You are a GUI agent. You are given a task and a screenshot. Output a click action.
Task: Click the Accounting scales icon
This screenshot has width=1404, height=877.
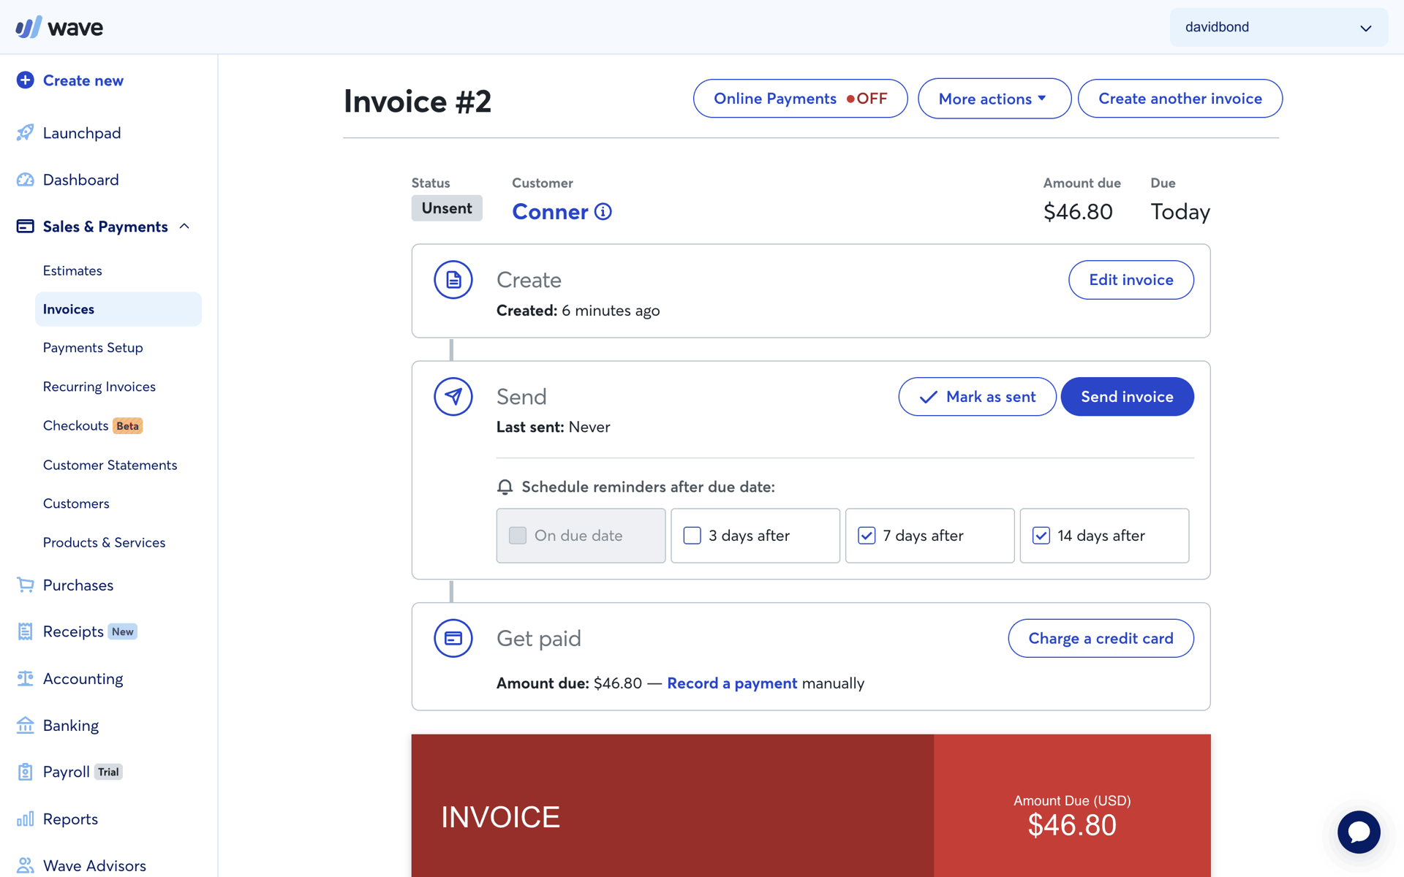[25, 678]
